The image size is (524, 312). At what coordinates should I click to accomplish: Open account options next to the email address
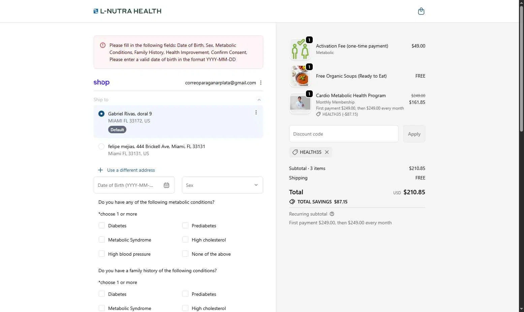(261, 83)
